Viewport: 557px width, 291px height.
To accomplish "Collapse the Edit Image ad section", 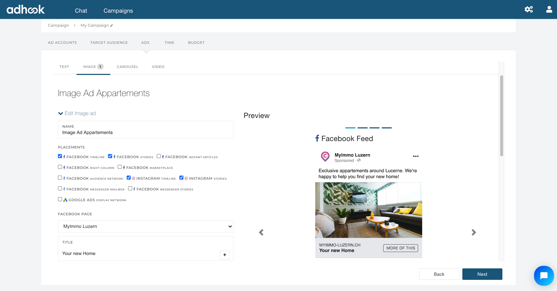I will (77, 113).
